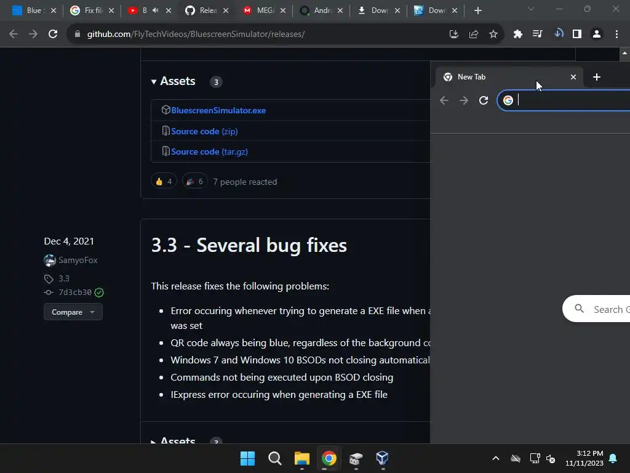Download BluescreenSimulator.exe

coord(218,111)
